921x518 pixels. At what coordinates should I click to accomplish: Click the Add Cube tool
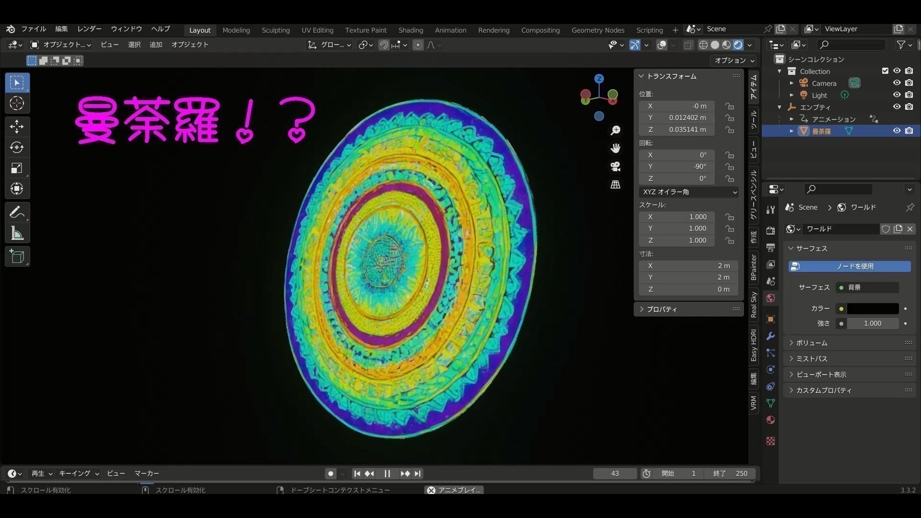tap(17, 257)
